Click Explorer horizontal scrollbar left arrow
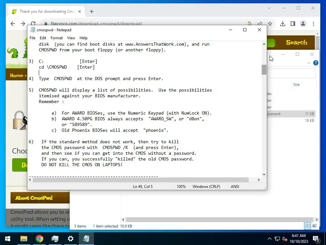Image resolution: width=326 pixels, height=245 pixels. pos(123,219)
